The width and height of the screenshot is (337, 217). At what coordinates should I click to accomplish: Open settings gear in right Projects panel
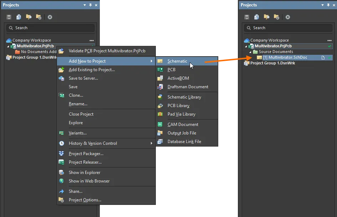[288, 17]
